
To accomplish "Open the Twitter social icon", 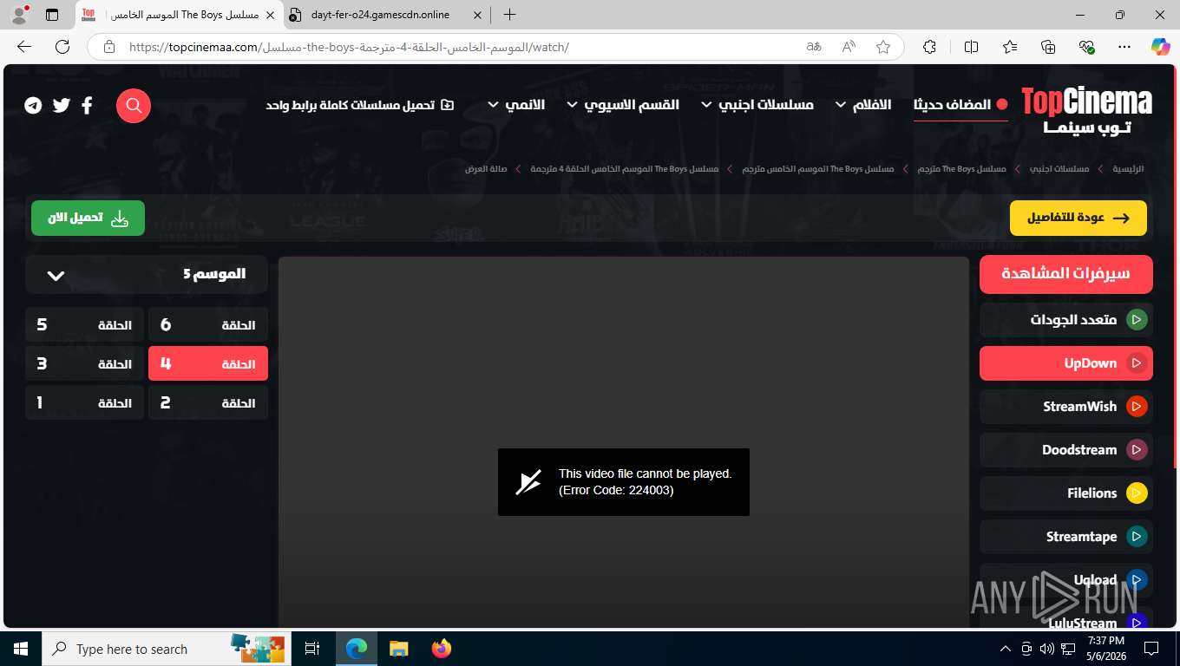I will 62,105.
